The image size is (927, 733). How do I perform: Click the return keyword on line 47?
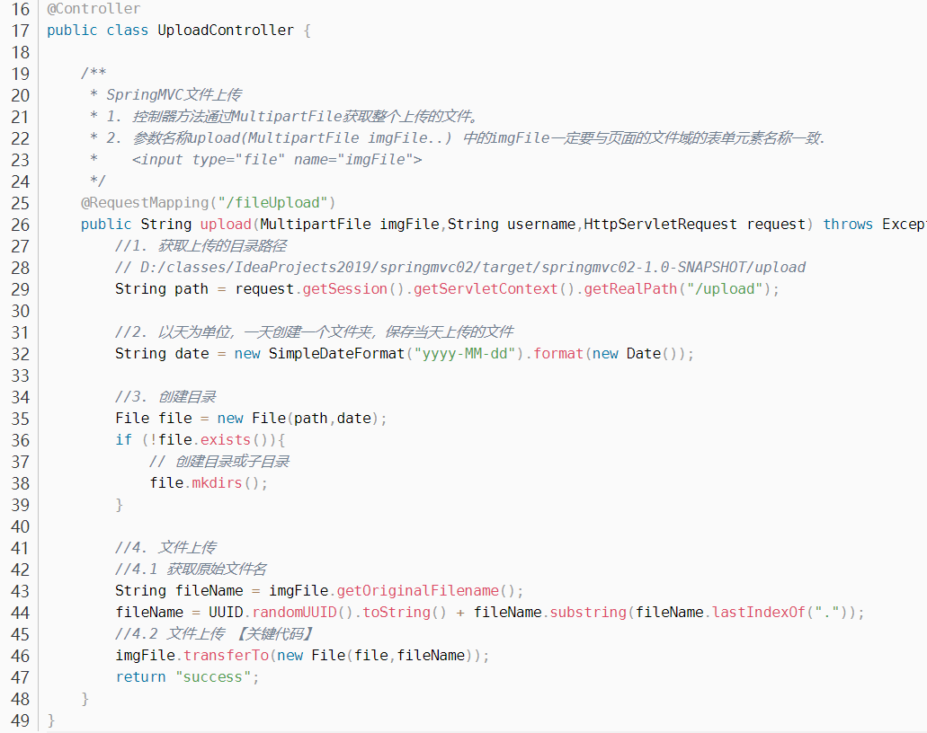pyautogui.click(x=140, y=677)
